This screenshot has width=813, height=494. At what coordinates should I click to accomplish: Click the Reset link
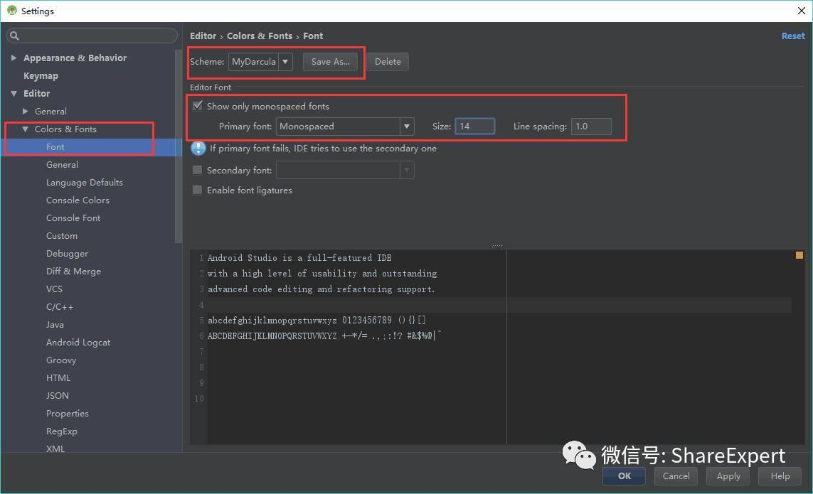point(793,36)
